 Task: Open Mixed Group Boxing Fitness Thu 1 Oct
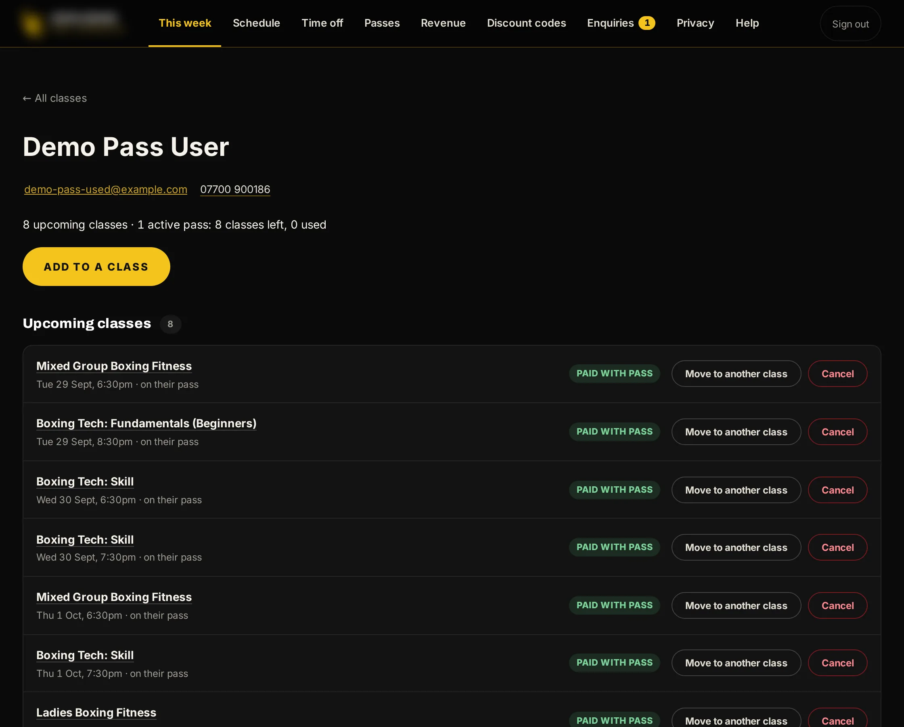tap(114, 597)
